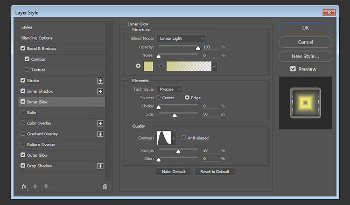Click the style preview thumbnail
The image size is (350, 205).
point(305,103)
